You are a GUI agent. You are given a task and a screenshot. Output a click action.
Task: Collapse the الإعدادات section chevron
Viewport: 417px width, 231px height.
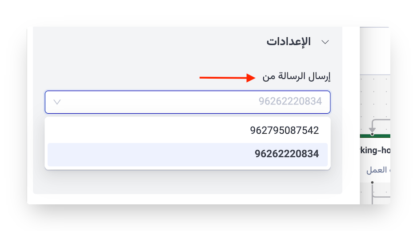point(325,42)
